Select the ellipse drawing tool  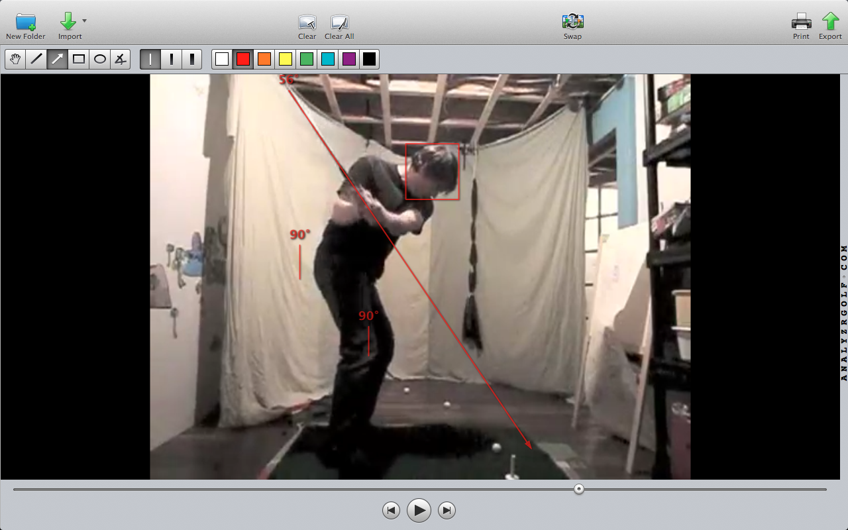(100, 59)
